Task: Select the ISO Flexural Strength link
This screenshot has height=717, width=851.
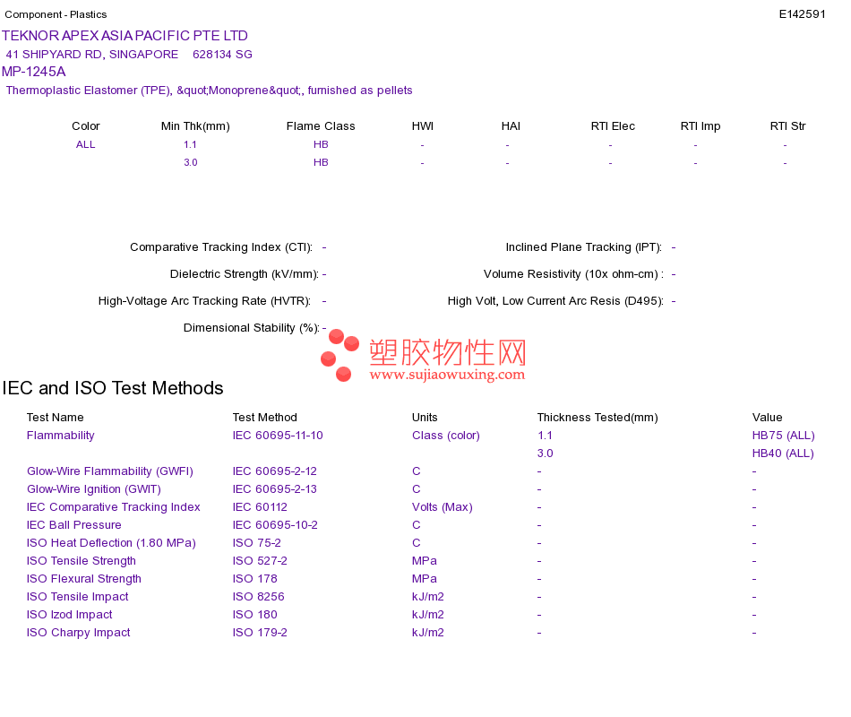Action: pyautogui.click(x=84, y=579)
